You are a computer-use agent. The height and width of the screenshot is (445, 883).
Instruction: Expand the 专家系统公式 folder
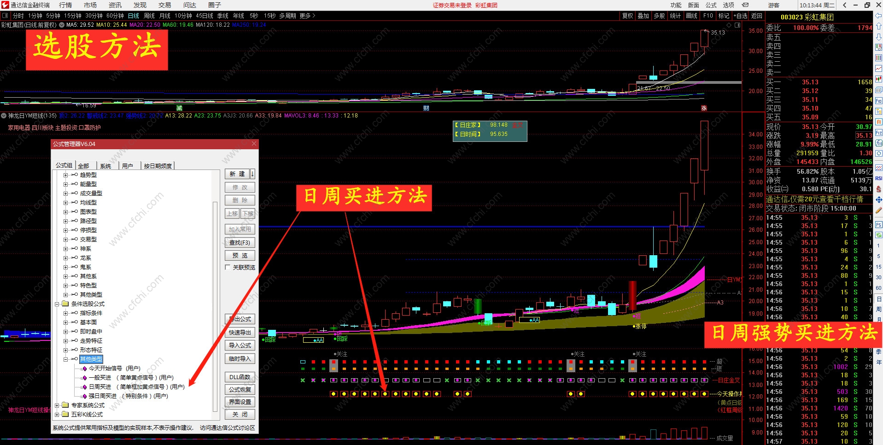[x=57, y=405]
